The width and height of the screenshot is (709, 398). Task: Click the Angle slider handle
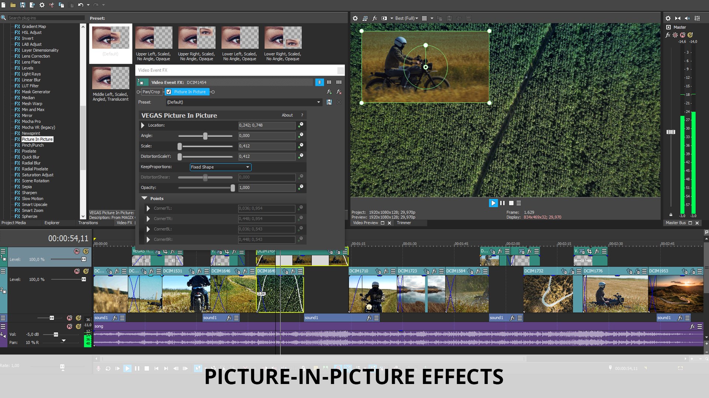[x=205, y=136]
